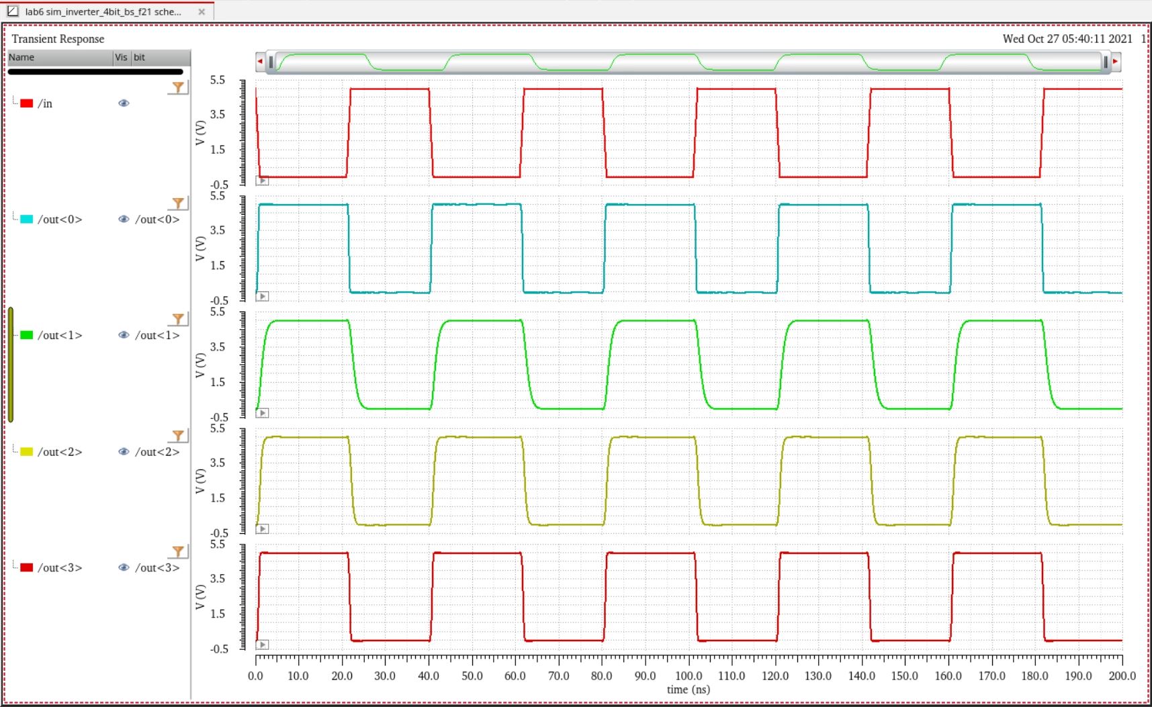Click the left handle of zoom overview slider
The height and width of the screenshot is (707, 1152).
tap(271, 62)
